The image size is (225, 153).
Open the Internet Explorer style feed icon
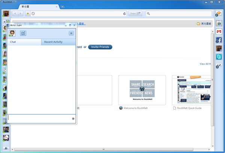pyautogui.click(x=219, y=23)
